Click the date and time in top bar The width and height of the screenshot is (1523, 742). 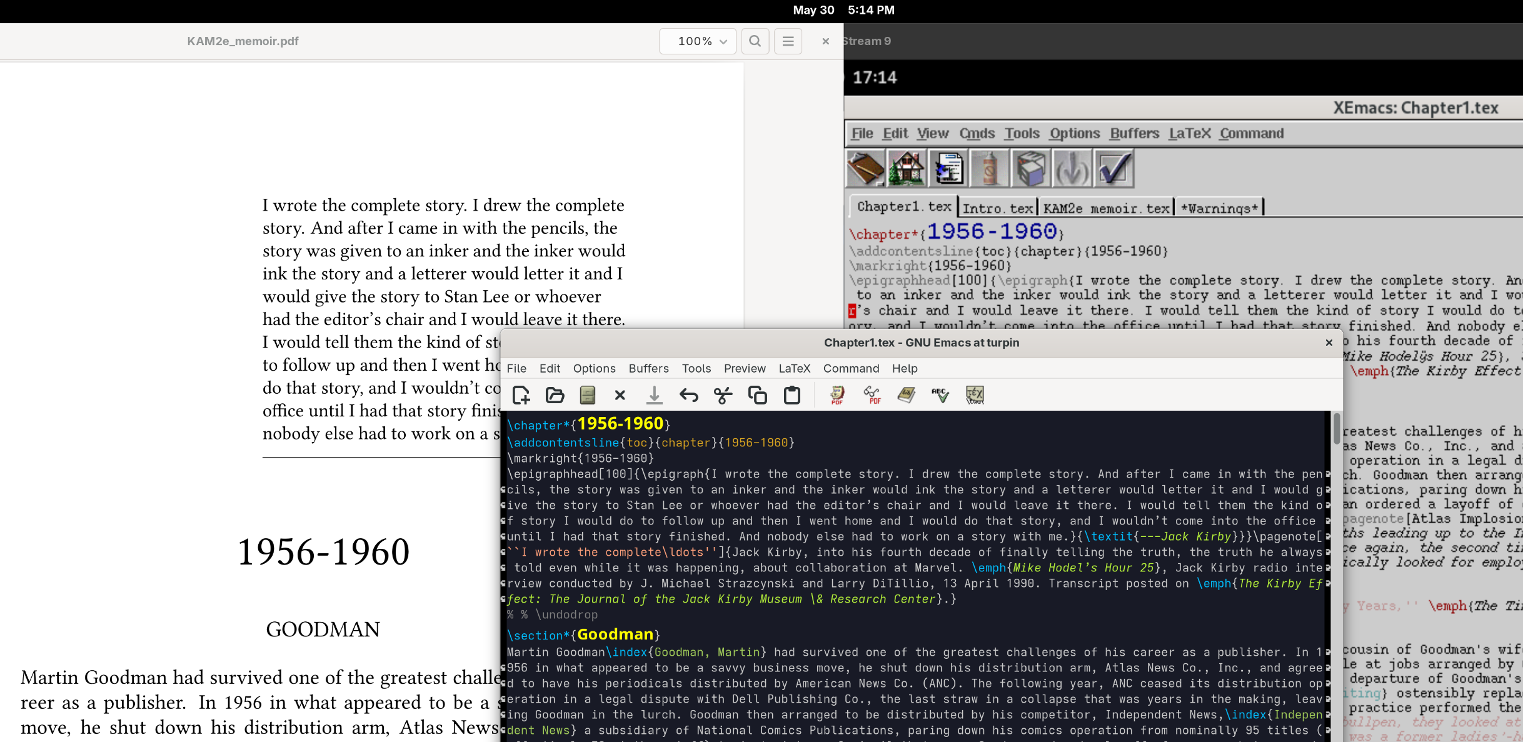[x=843, y=10]
